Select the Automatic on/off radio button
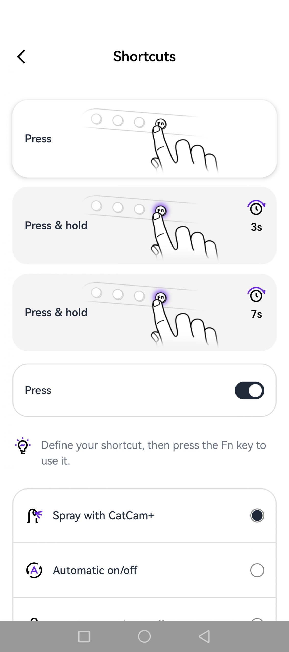 (x=257, y=570)
